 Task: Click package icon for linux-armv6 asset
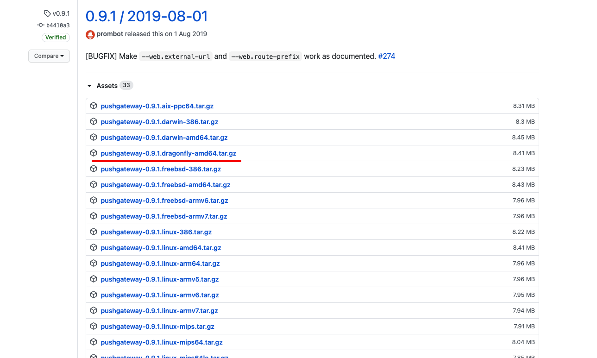(94, 295)
